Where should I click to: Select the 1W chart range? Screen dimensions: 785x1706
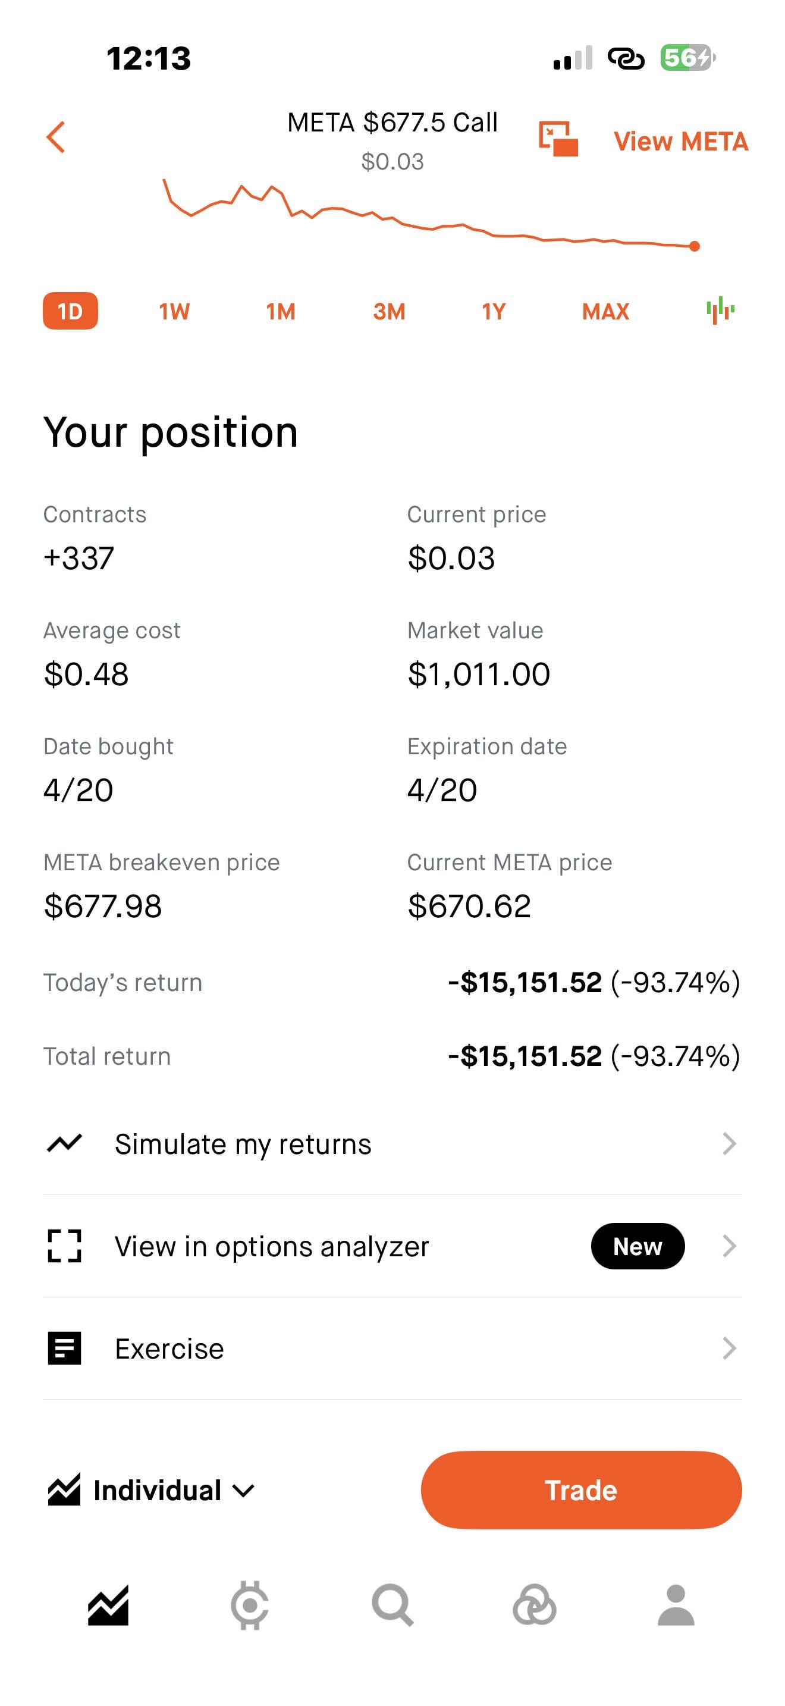[x=174, y=311]
